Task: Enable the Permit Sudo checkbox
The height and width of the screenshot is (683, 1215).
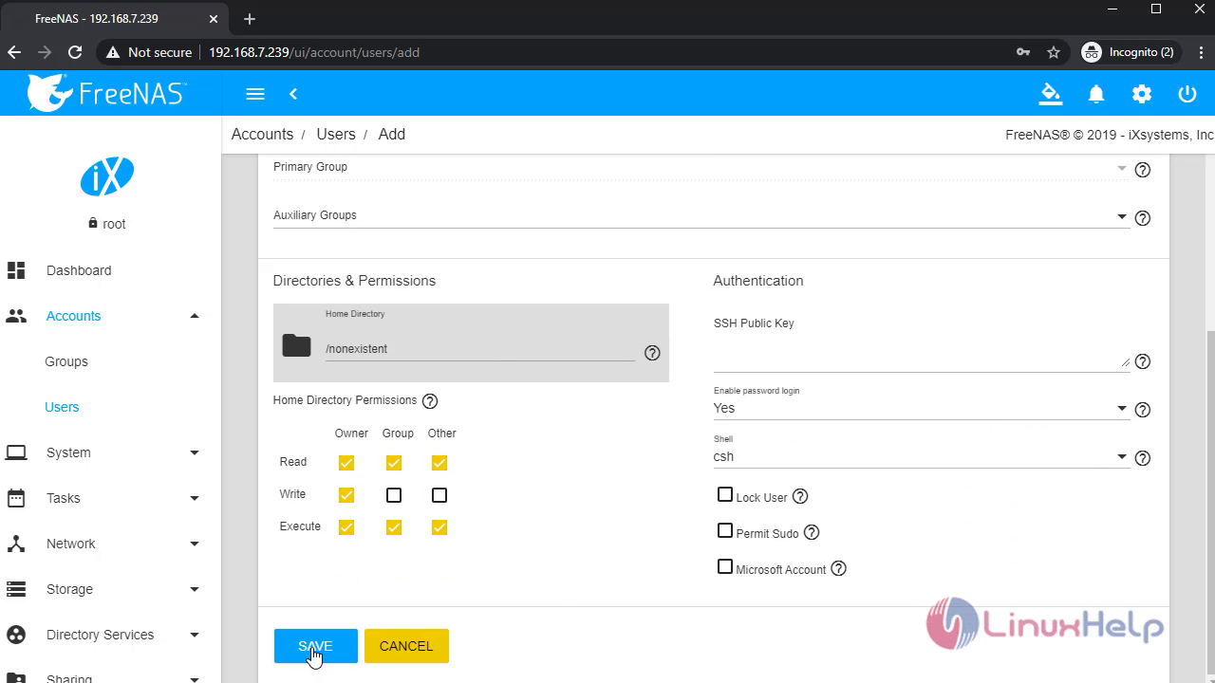Action: click(725, 530)
